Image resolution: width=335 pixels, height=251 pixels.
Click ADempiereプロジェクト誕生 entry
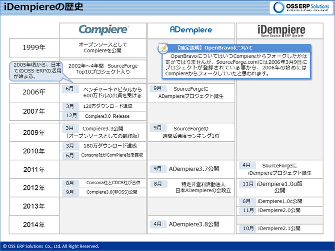coord(191,92)
